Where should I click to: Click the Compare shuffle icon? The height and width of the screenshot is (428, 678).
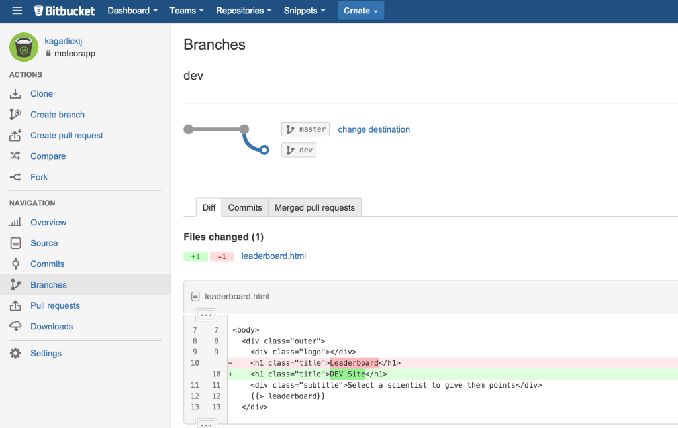click(x=16, y=156)
